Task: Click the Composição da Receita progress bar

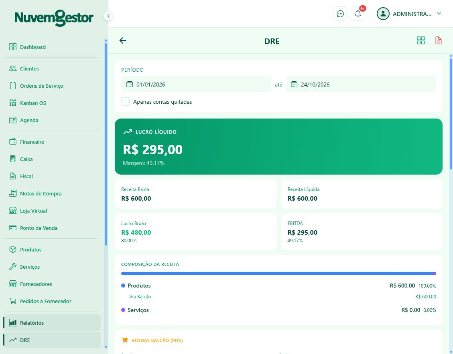Action: [x=278, y=273]
